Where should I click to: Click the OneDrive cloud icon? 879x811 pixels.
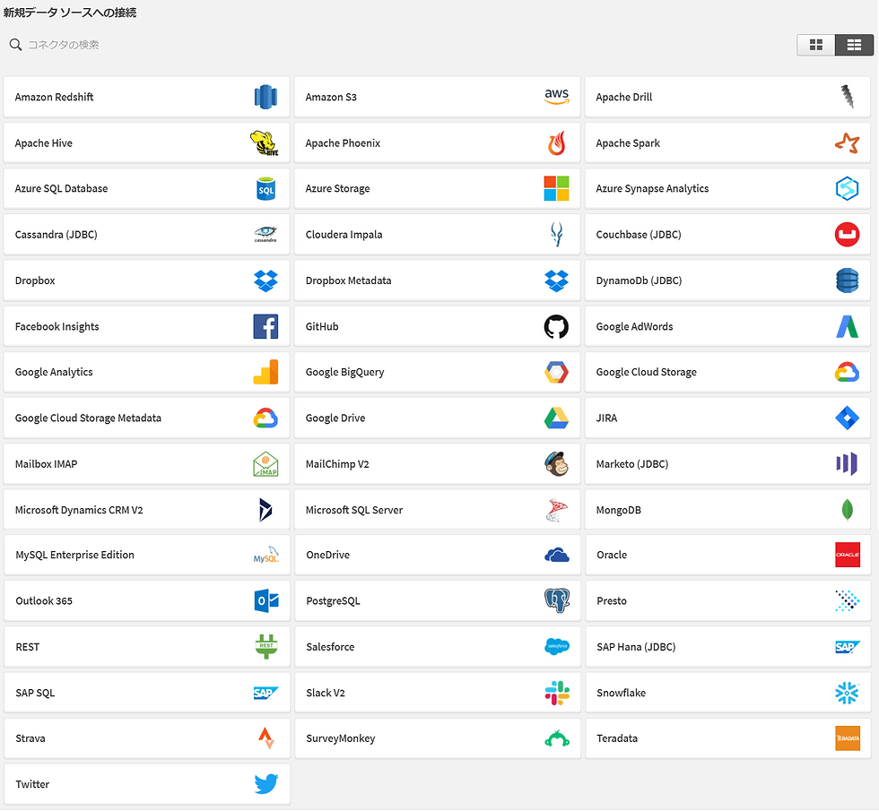pos(557,555)
